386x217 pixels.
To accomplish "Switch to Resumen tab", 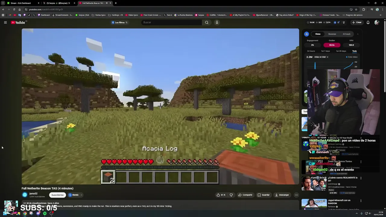I will (332, 34).
